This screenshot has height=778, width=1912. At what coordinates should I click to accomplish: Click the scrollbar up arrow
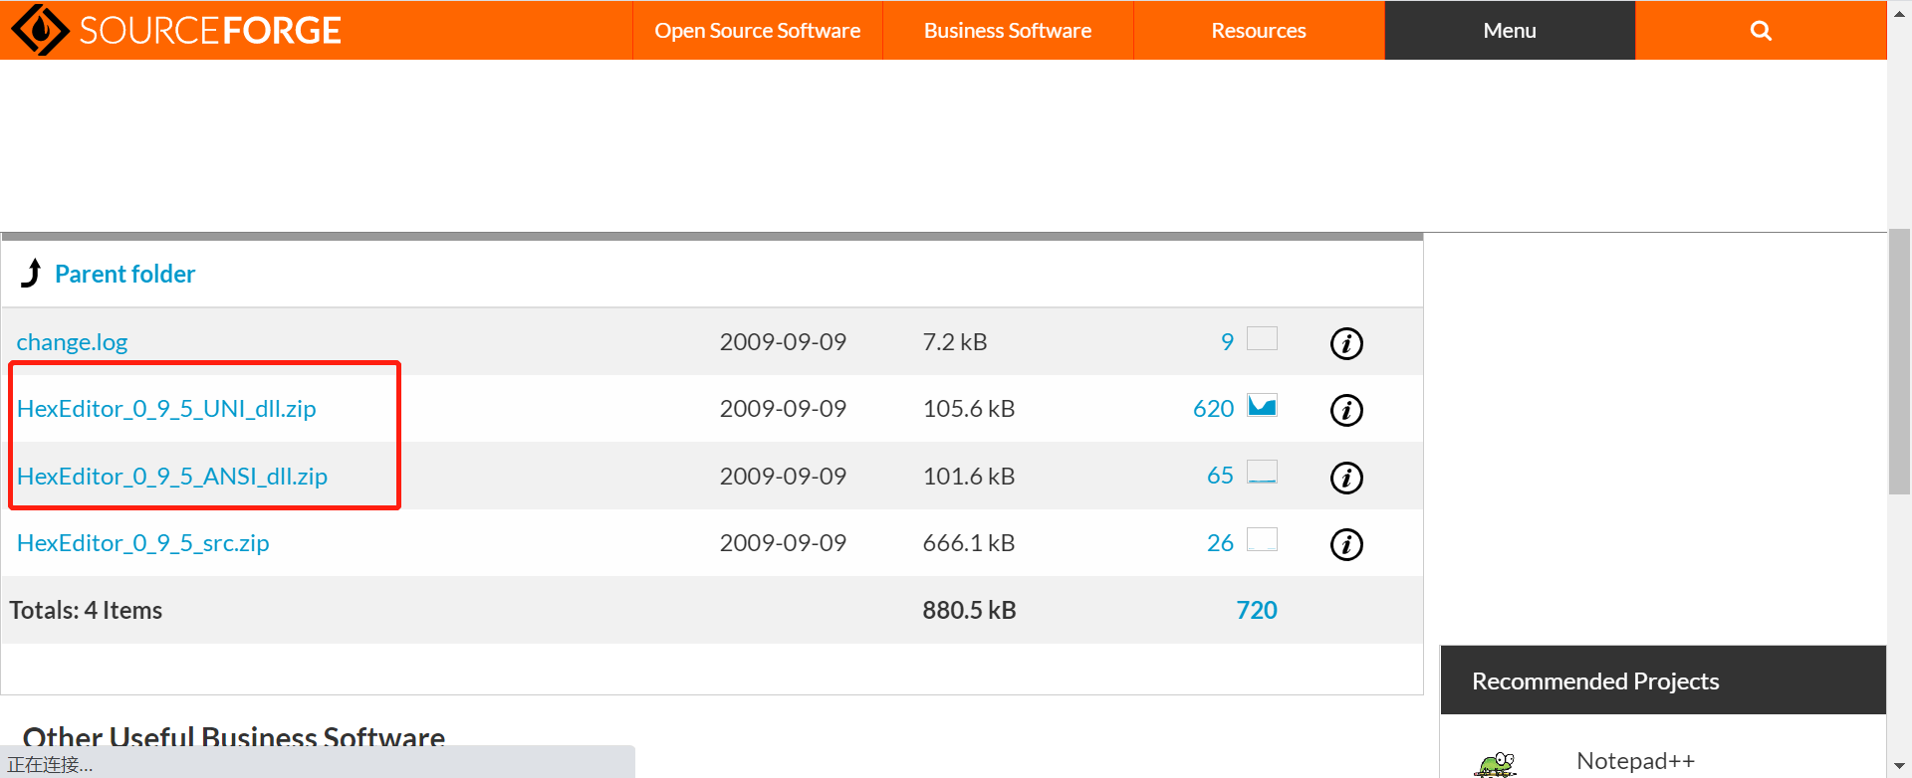point(1899,12)
